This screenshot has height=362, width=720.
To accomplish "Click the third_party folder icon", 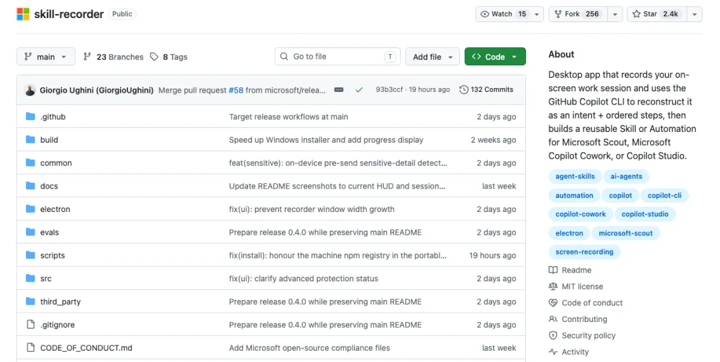I will 30,301.
